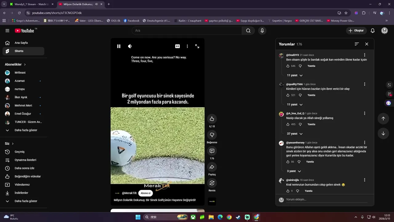Close the Yorumlar comments panel

click(367, 44)
